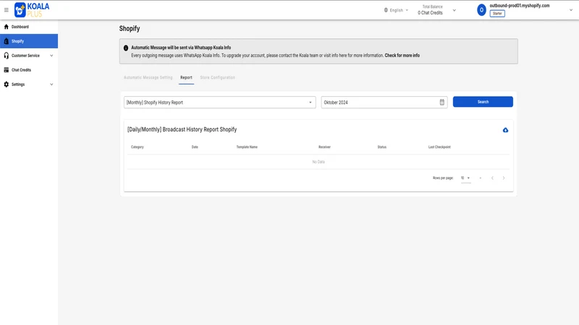Open the Shopify History Report type dropdown
The width and height of the screenshot is (579, 325).
click(x=220, y=103)
